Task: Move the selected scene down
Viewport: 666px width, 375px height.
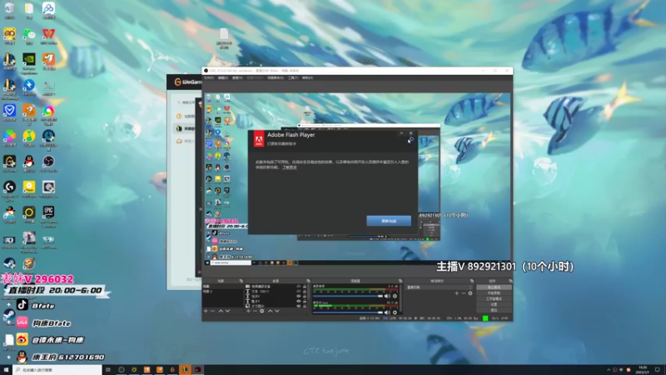Action: pyautogui.click(x=227, y=311)
